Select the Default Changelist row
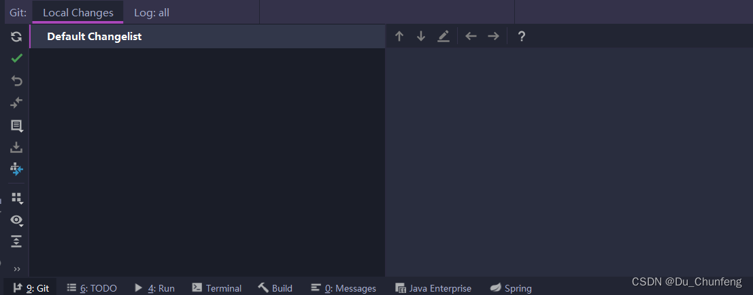Viewport: 753px width, 295px height. (x=207, y=37)
